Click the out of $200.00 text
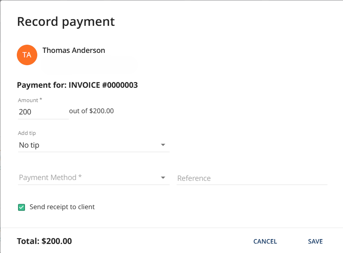This screenshot has height=253, width=343. coord(91,111)
